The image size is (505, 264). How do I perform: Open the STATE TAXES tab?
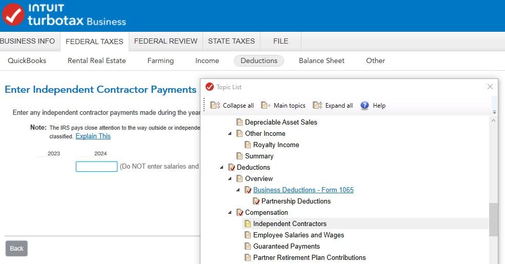(x=231, y=41)
